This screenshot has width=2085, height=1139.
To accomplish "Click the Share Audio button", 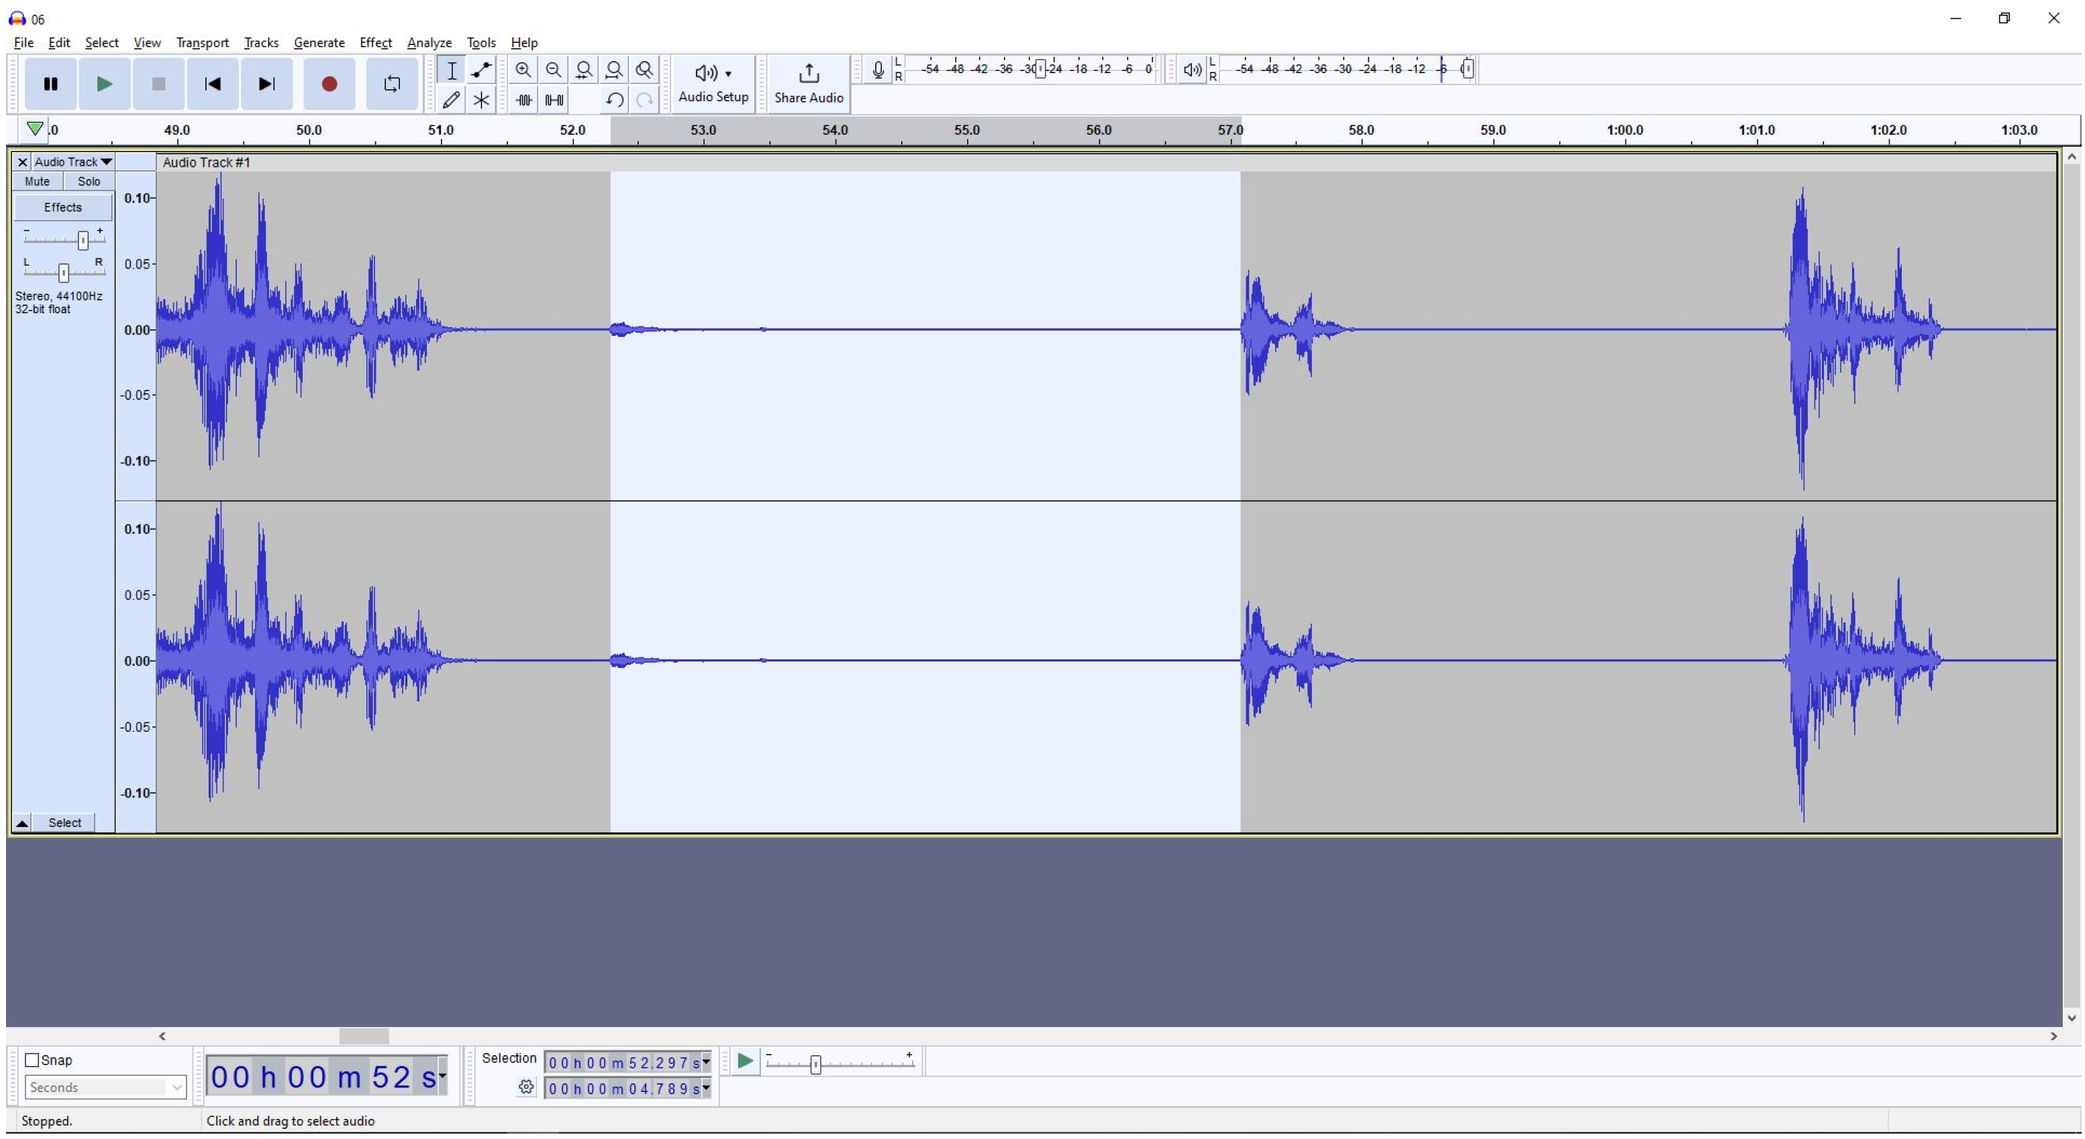I will pyautogui.click(x=809, y=83).
